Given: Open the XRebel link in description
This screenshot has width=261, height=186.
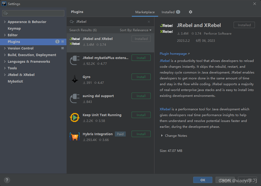Looking at the screenshot, I should point(165,109).
